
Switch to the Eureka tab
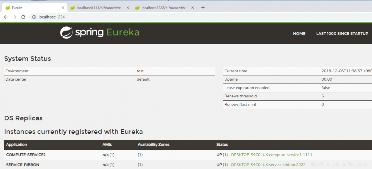tap(35, 8)
